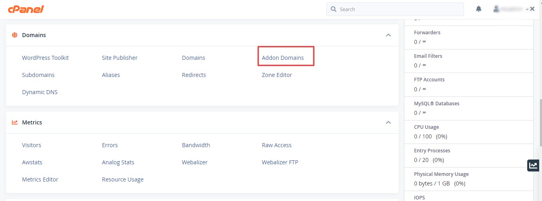
Task: Open Subdomains page
Action: coord(38,75)
